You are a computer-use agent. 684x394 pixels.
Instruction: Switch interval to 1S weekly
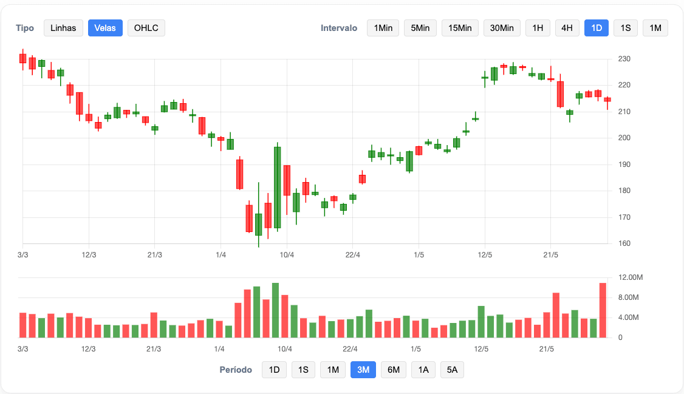[x=626, y=28]
